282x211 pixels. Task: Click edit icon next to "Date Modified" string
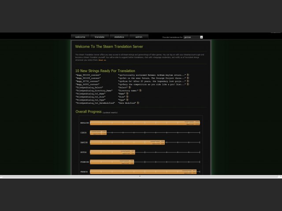(x=138, y=103)
